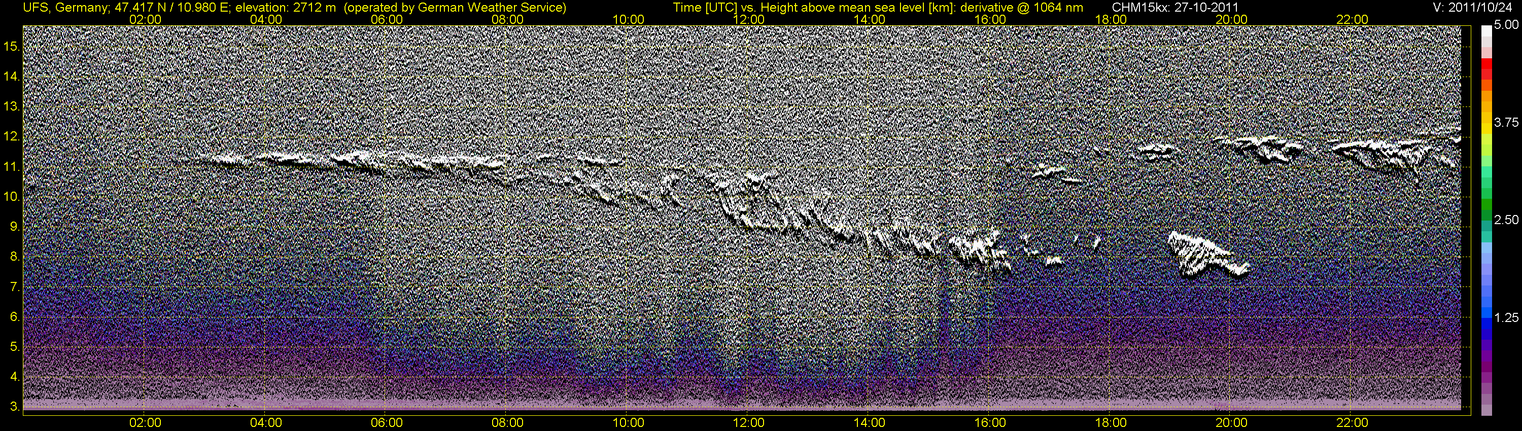The width and height of the screenshot is (1522, 431).
Task: Click the 16:00 label on the bottom time axis
Action: 990,423
